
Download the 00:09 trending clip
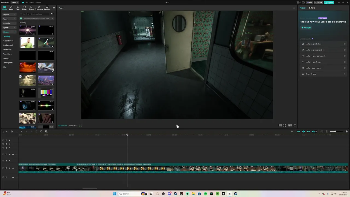coord(52,34)
